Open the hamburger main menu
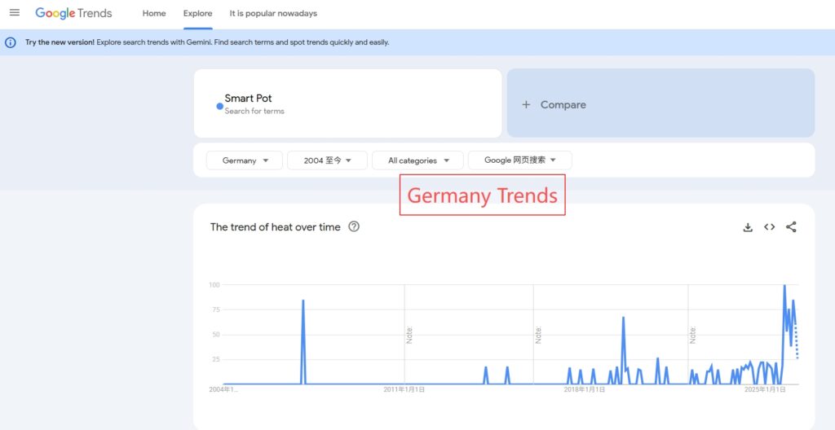This screenshot has width=835, height=430. 14,13
